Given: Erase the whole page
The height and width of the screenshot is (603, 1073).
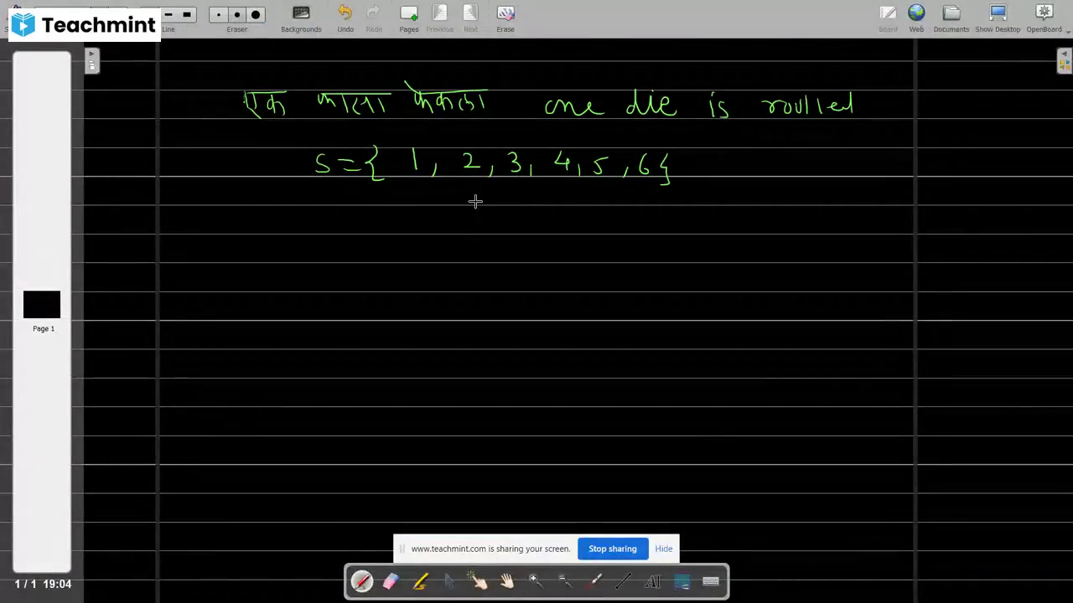Looking at the screenshot, I should pyautogui.click(x=505, y=18).
